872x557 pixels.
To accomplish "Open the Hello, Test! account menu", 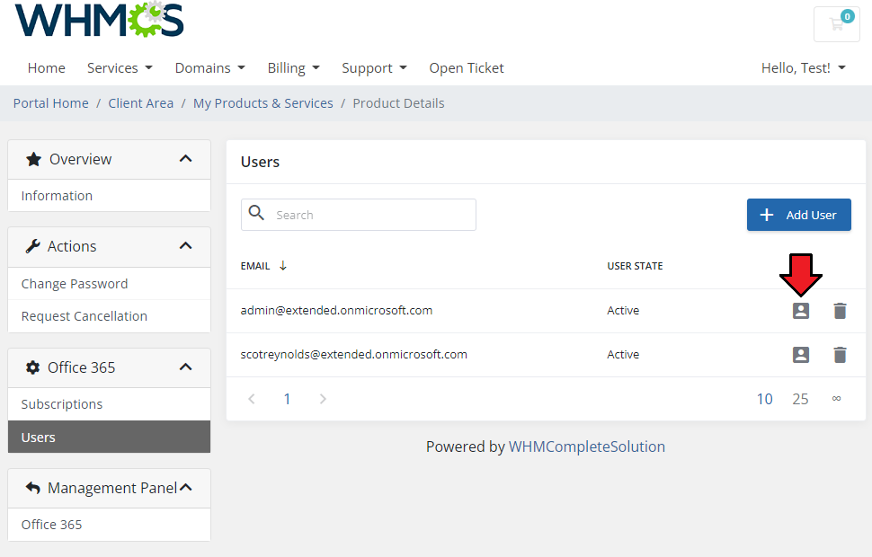I will (803, 67).
